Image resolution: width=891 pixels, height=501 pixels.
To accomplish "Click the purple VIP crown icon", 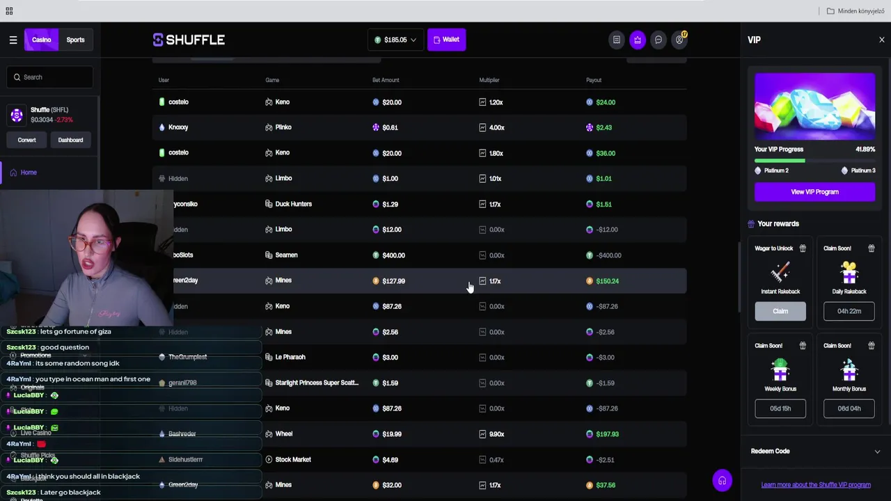I will click(x=637, y=40).
